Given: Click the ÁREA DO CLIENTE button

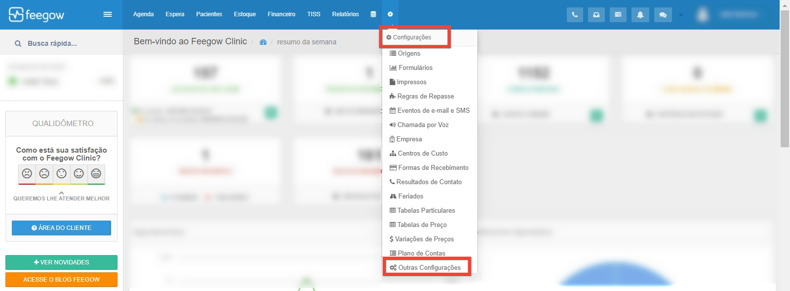Looking at the screenshot, I should click(x=61, y=228).
